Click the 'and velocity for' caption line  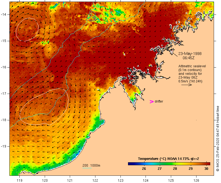point(190,74)
